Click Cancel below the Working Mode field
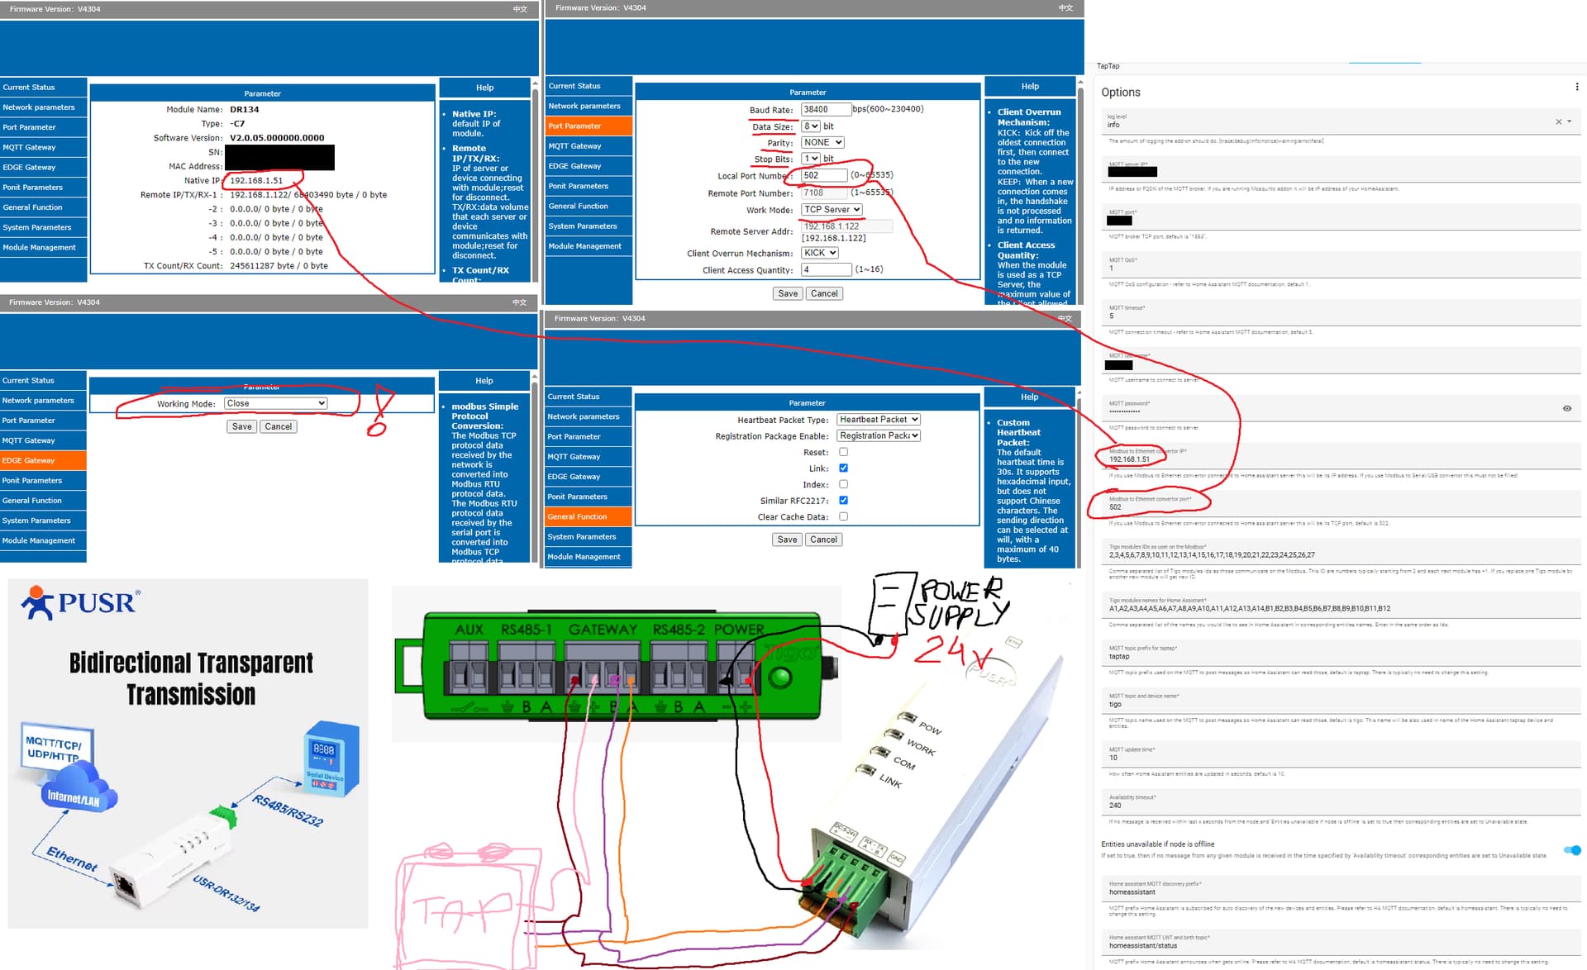1587x970 pixels. (278, 426)
